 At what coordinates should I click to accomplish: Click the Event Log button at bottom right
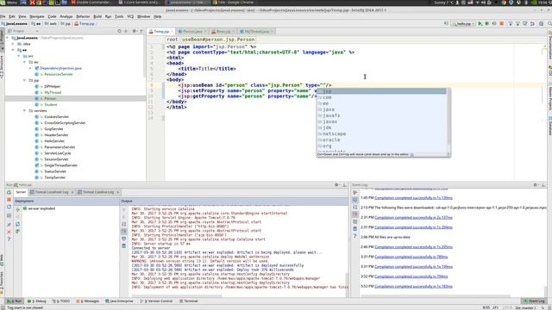pyautogui.click(x=534, y=301)
